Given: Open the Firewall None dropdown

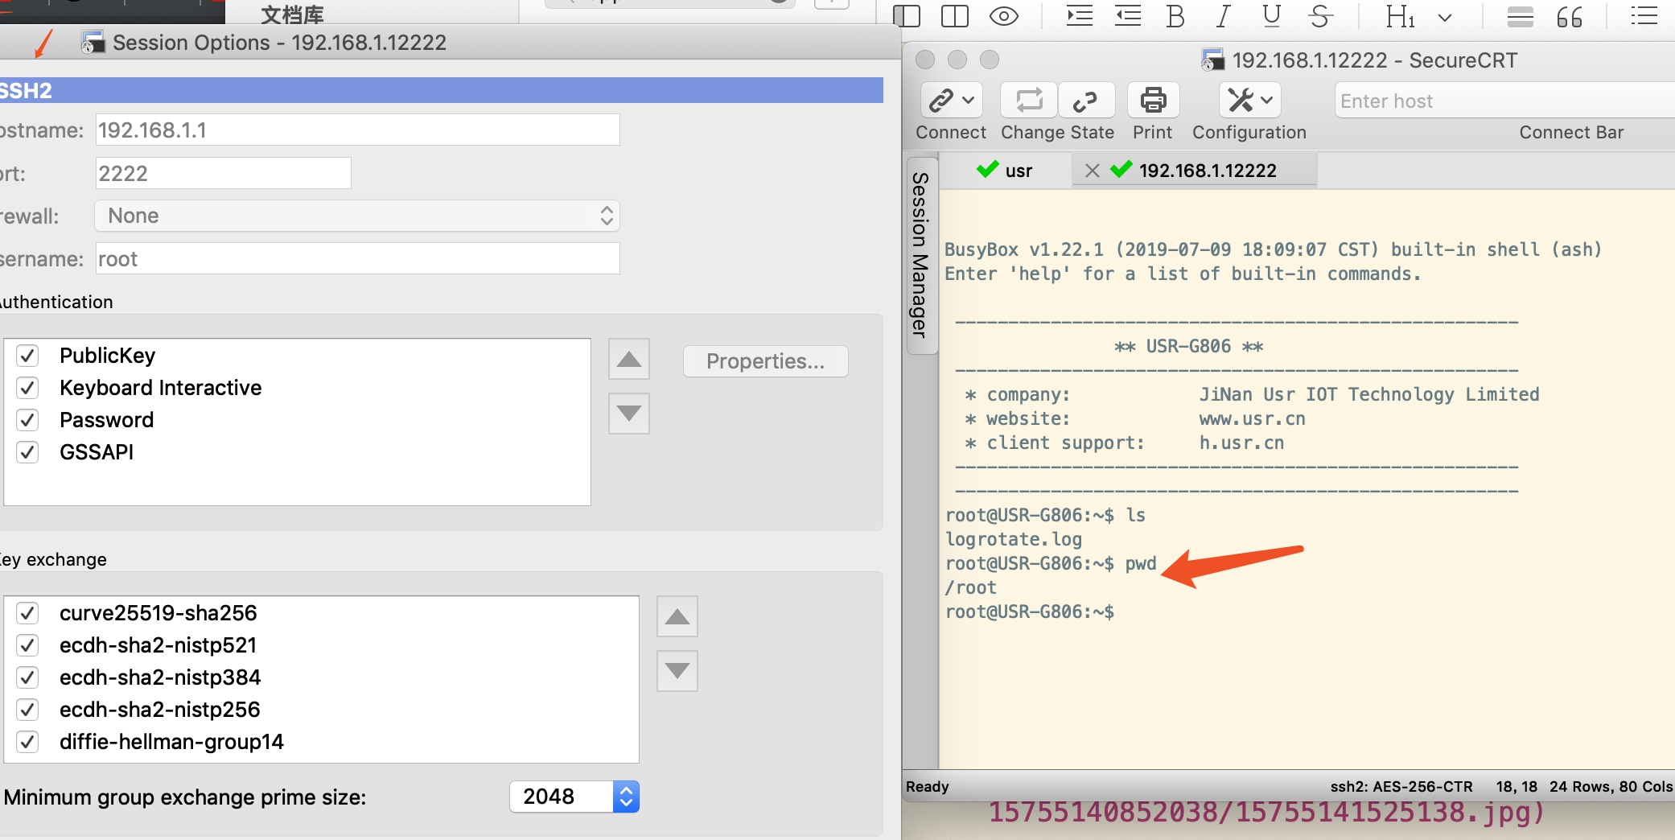Looking at the screenshot, I should [x=356, y=216].
